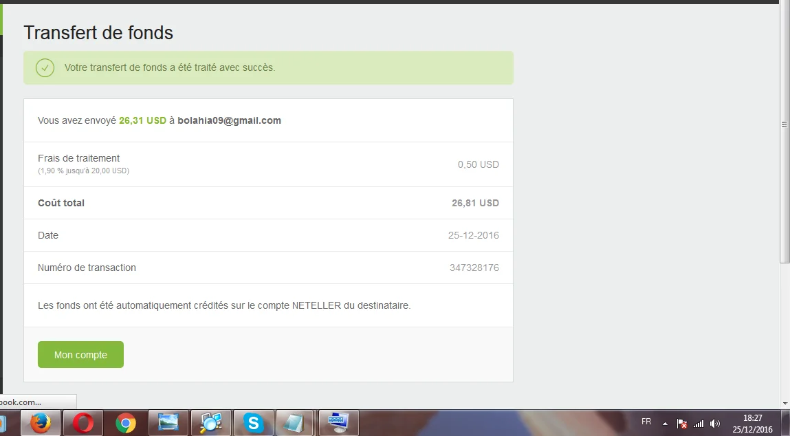Click the Mon compte button

(x=80, y=355)
